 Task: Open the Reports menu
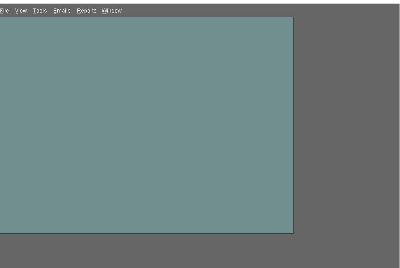86,11
